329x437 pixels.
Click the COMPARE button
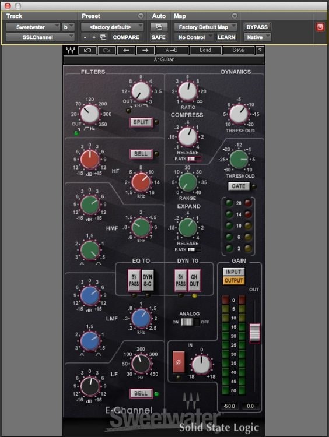[x=126, y=37]
